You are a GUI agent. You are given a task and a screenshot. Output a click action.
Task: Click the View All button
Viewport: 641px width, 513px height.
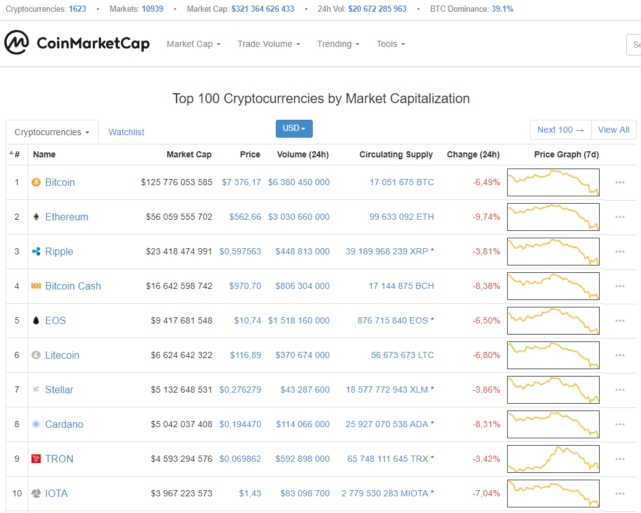(x=613, y=130)
